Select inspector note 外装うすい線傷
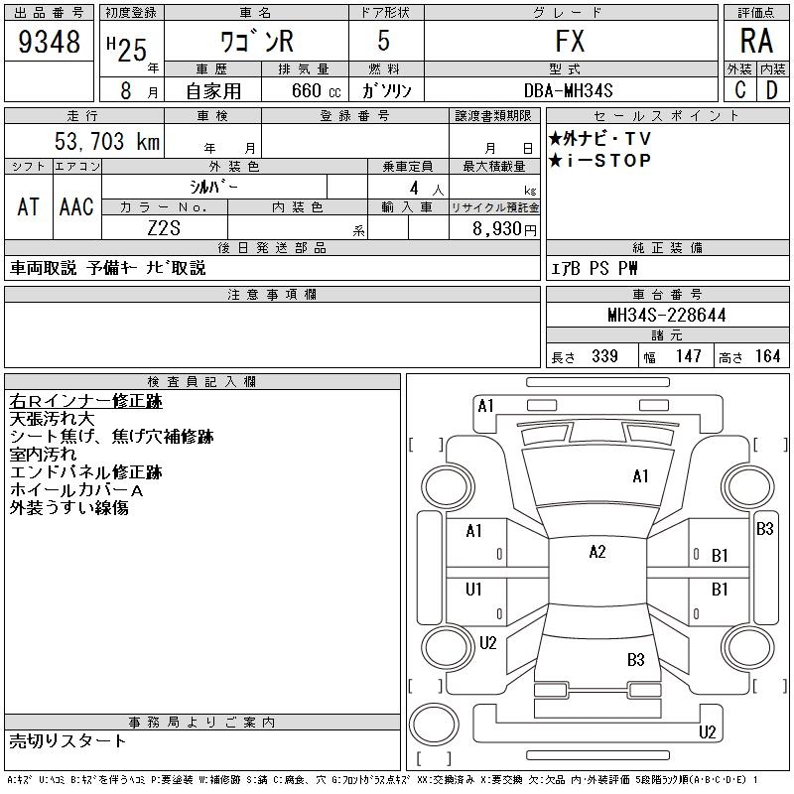The image size is (794, 794). click(x=68, y=507)
